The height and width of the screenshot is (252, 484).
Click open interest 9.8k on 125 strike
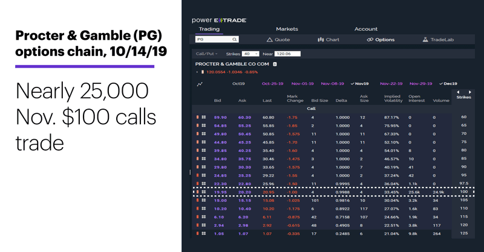413,234
